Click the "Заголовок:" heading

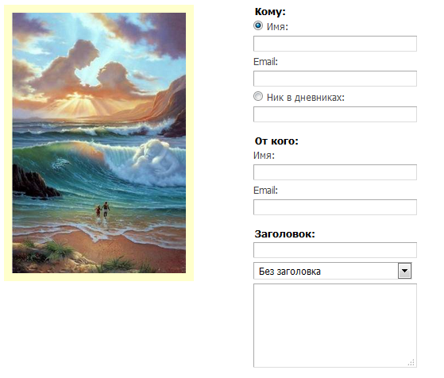pyautogui.click(x=285, y=234)
